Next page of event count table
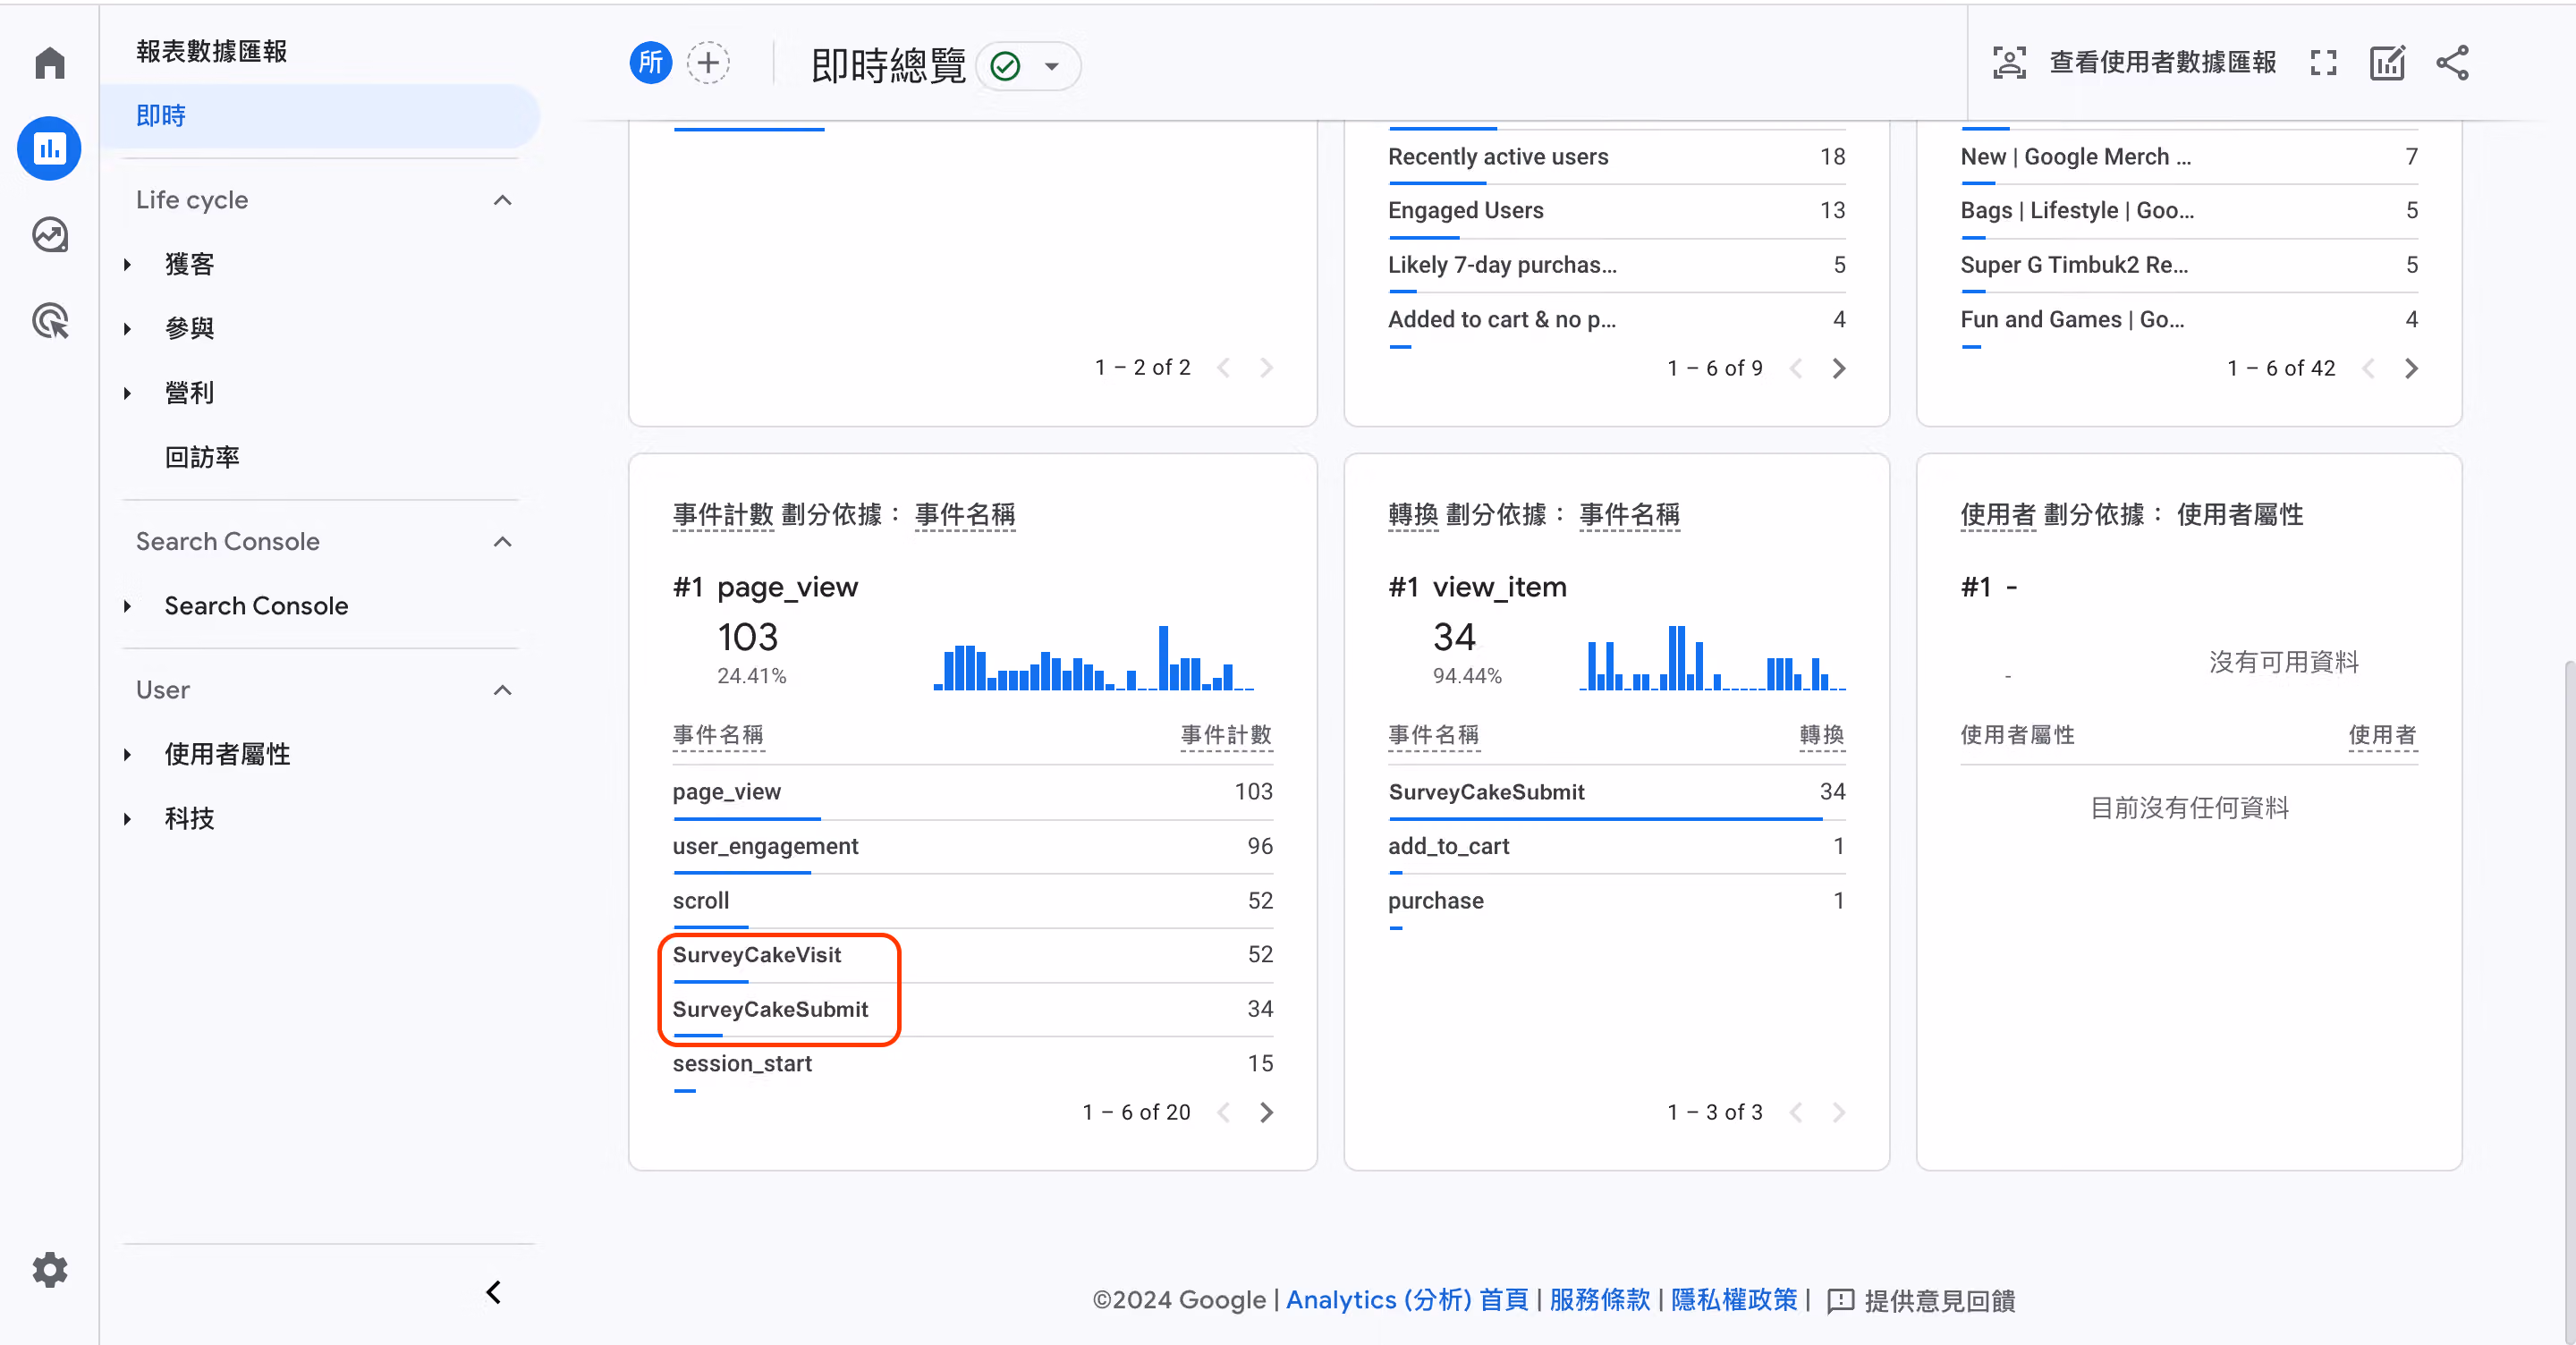This screenshot has width=2576, height=1345. (x=1266, y=1112)
